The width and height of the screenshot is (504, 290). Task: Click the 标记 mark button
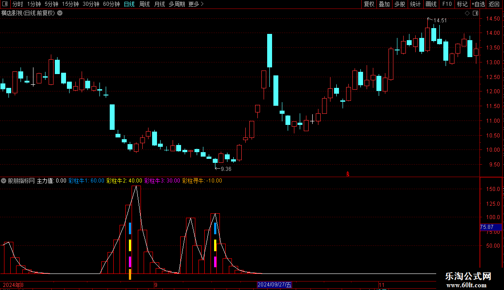[x=462, y=4]
